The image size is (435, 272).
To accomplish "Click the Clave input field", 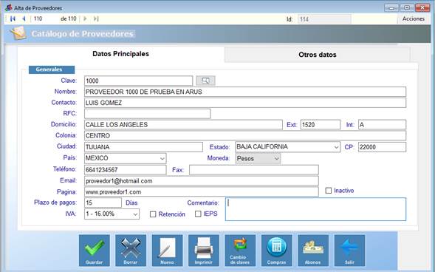I will coord(138,81).
